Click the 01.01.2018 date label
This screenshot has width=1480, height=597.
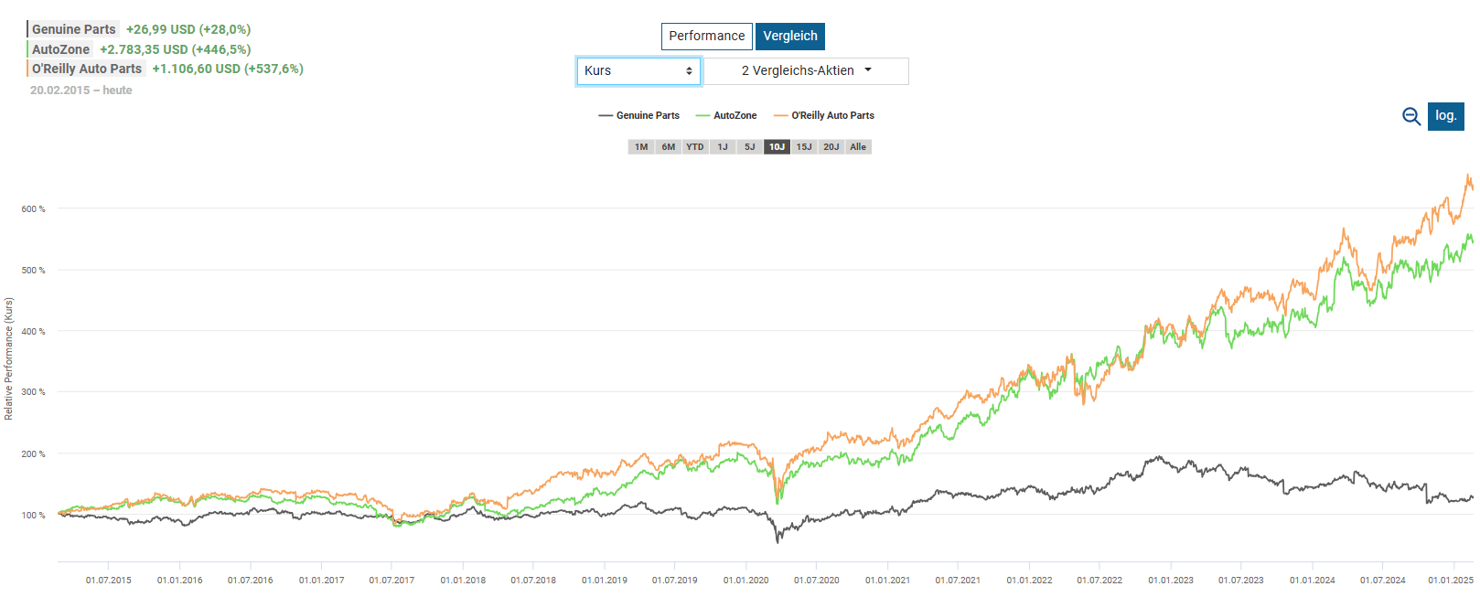point(463,581)
